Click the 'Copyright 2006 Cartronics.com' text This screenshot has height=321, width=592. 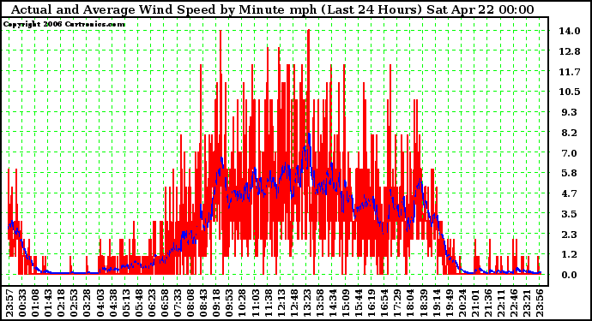point(64,24)
